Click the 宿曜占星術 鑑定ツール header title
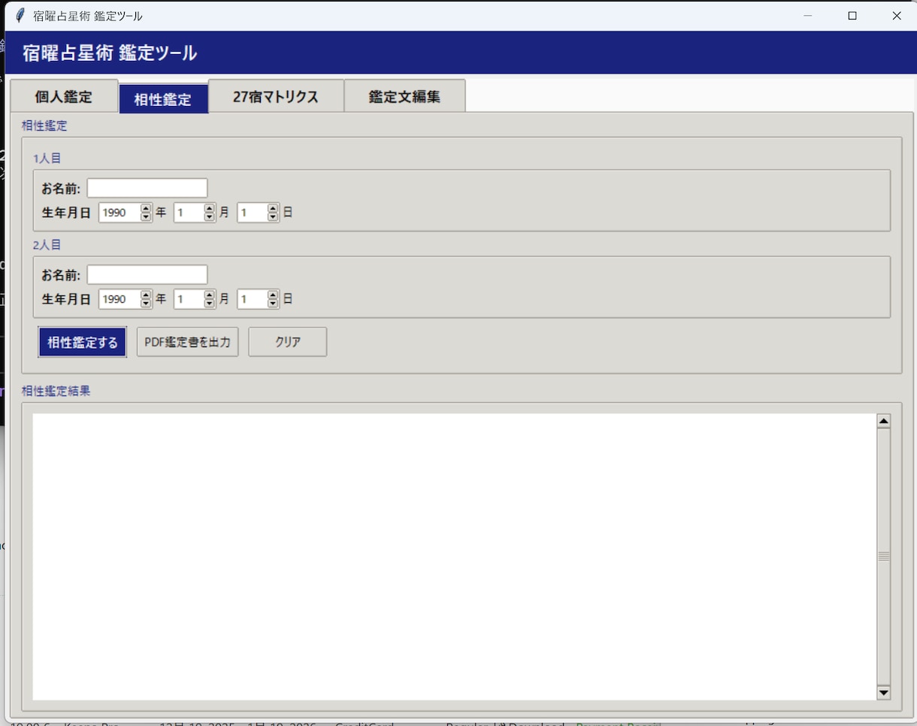 tap(110, 53)
